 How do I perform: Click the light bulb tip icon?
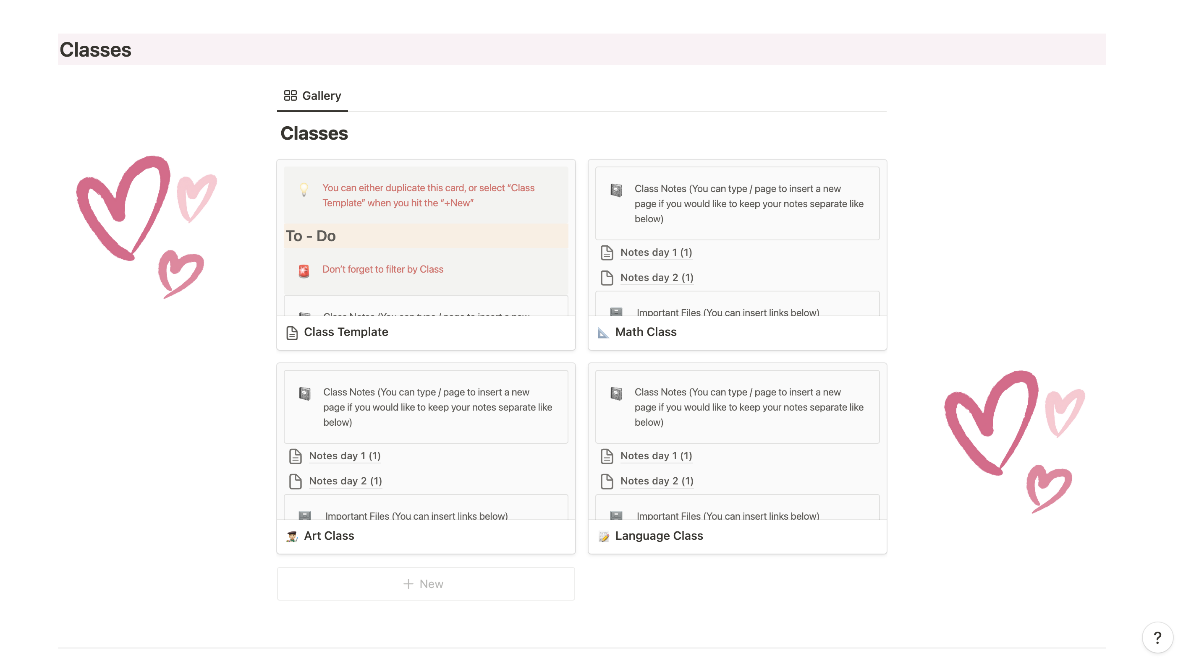coord(304,189)
